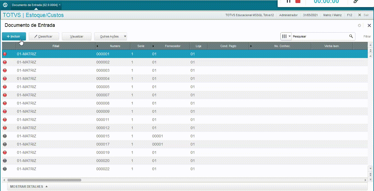Click the Cond. Pagto column header
The height and width of the screenshot is (191, 374).
point(228,46)
